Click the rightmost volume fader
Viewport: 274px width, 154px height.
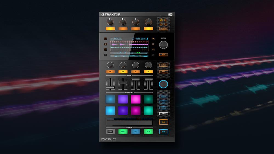coord(148,84)
